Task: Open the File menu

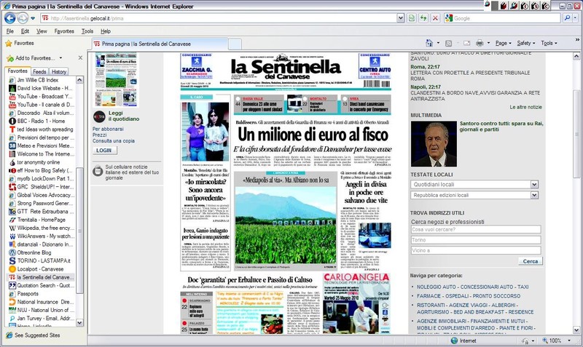Action: pos(10,31)
